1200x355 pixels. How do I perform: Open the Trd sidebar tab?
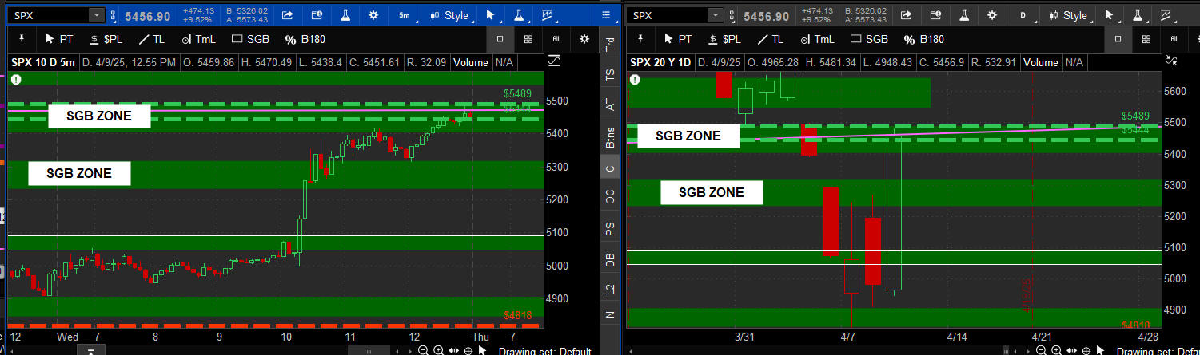611,45
